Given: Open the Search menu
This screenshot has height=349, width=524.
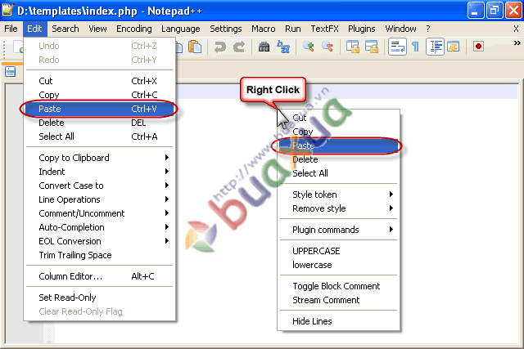Looking at the screenshot, I should 65,29.
